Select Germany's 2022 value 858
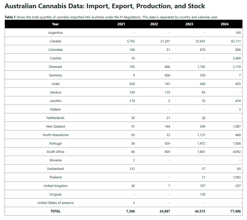The height and width of the screenshot is (220, 247). 167,75
